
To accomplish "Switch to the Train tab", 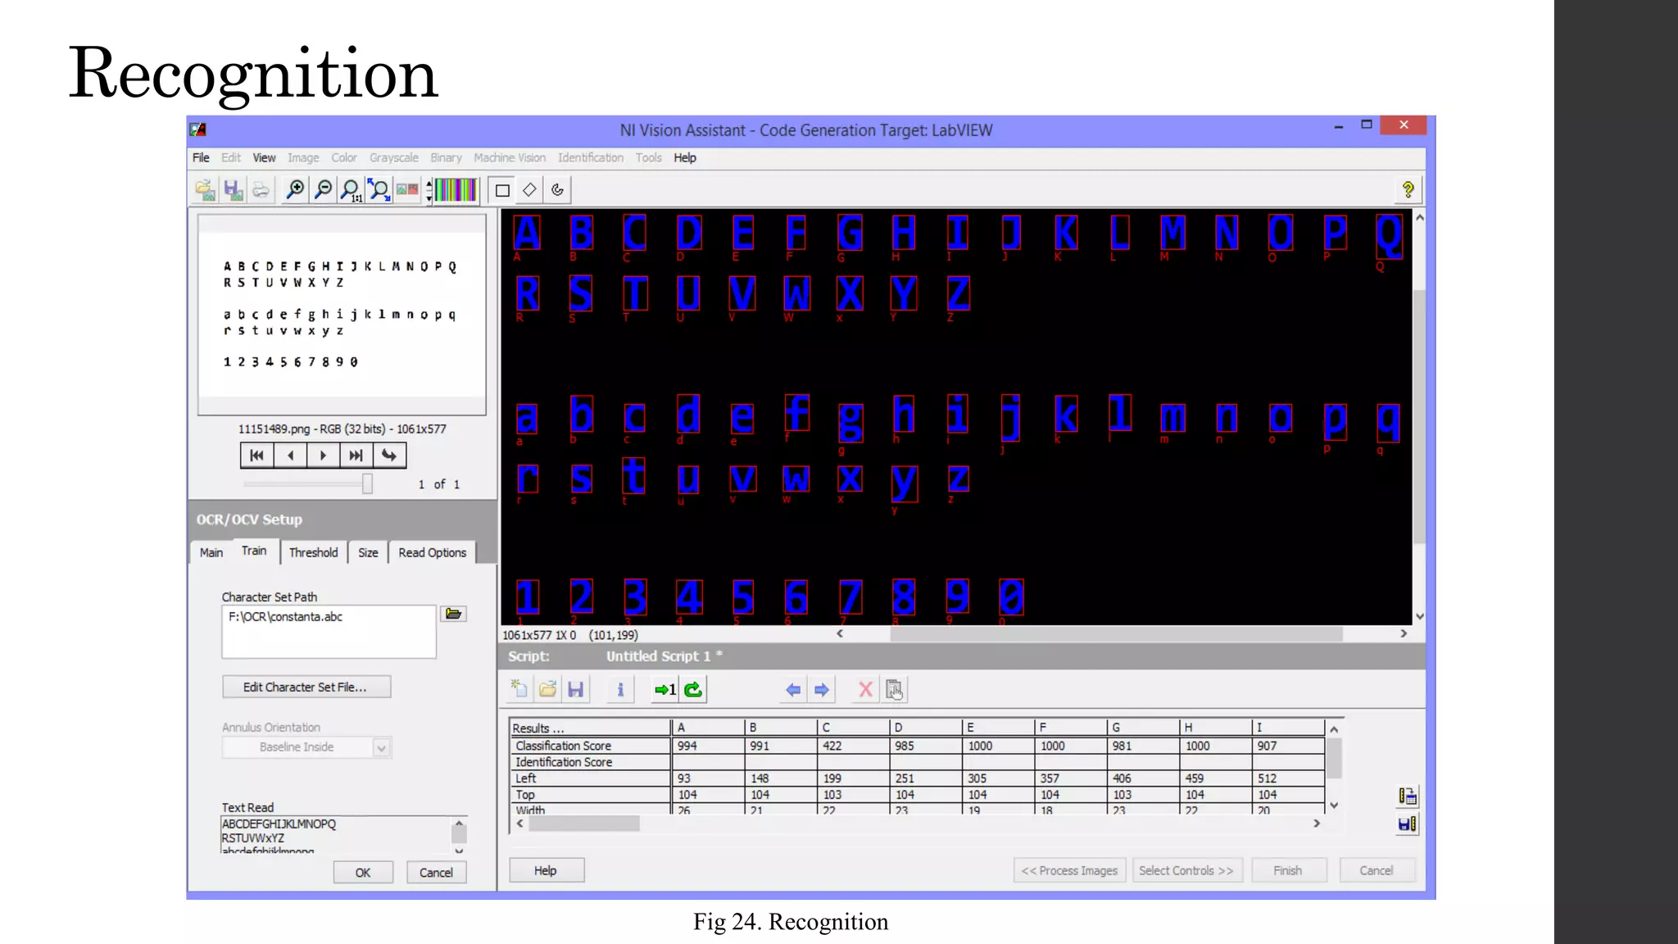I will (x=254, y=551).
